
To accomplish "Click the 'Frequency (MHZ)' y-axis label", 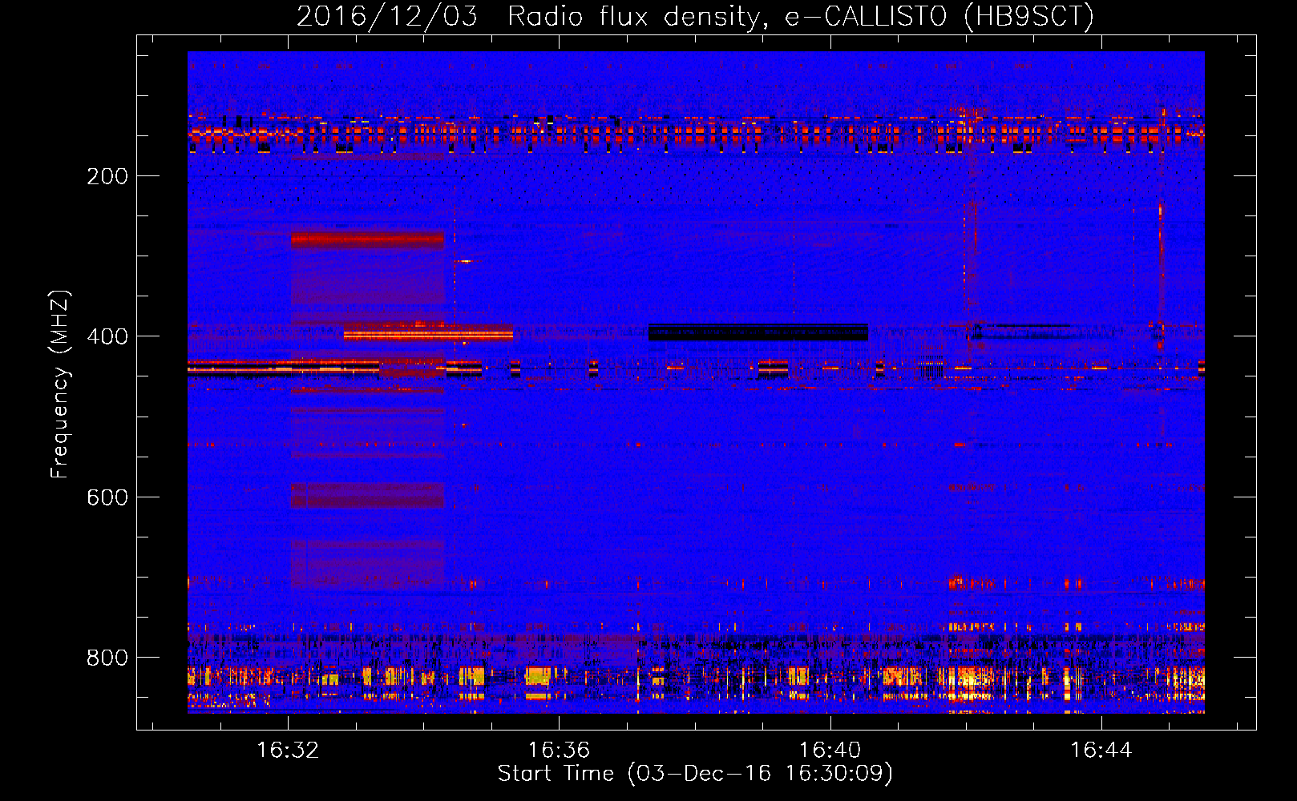I will [x=60, y=384].
